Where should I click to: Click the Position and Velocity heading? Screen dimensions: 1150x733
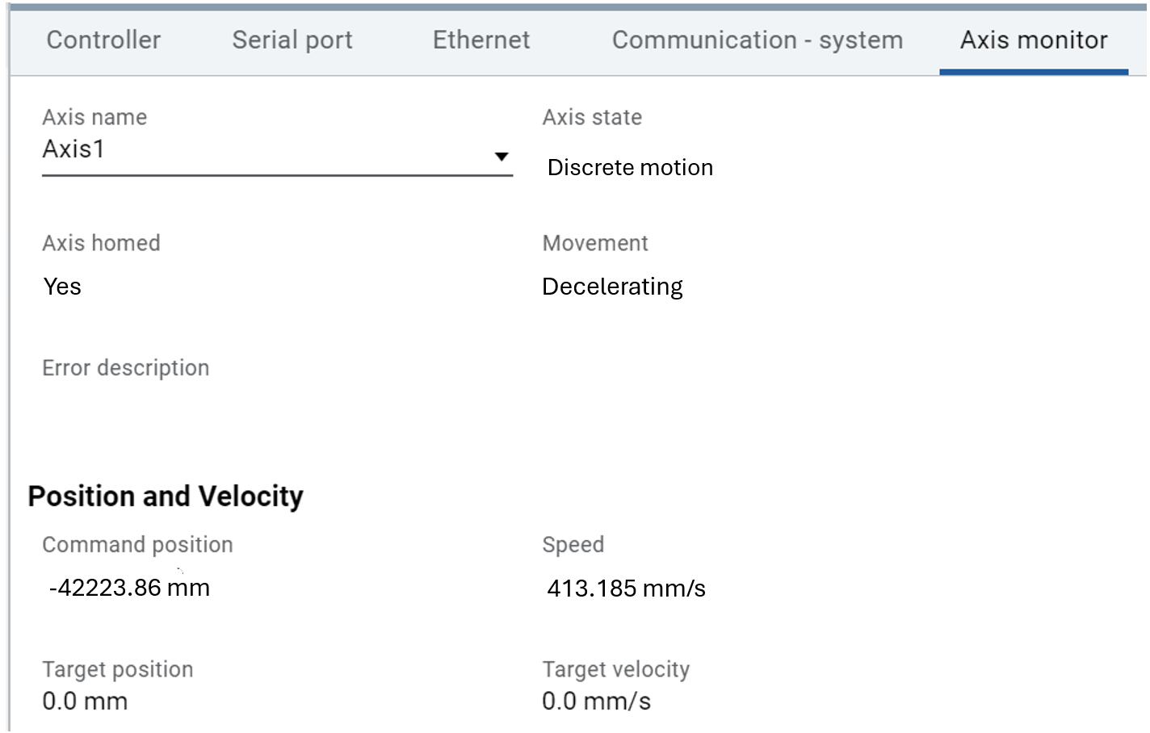(166, 496)
